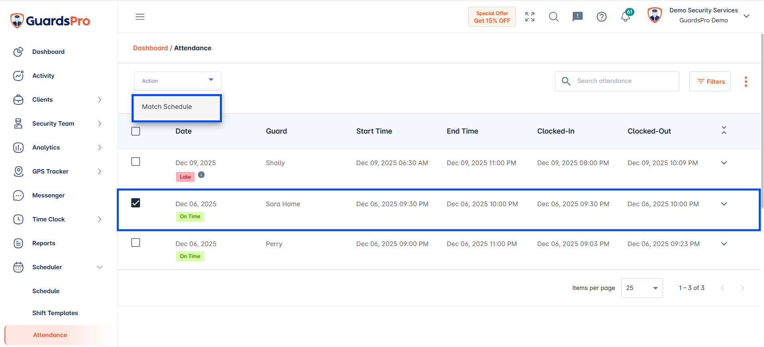Open Shift Templates page
Viewport: 764px width, 347px height.
(55, 313)
